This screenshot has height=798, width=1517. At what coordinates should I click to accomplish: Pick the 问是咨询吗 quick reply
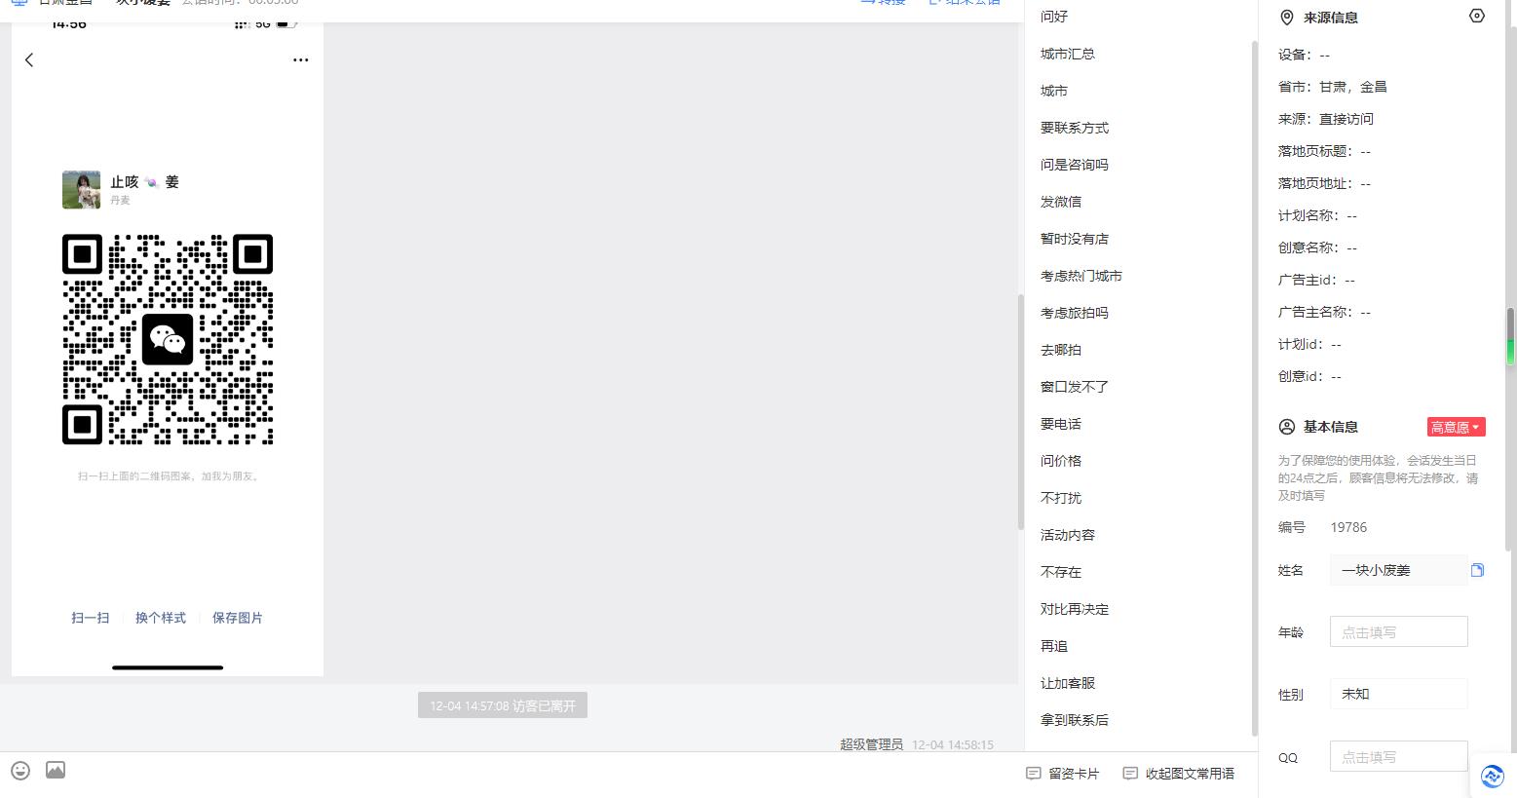(1075, 165)
